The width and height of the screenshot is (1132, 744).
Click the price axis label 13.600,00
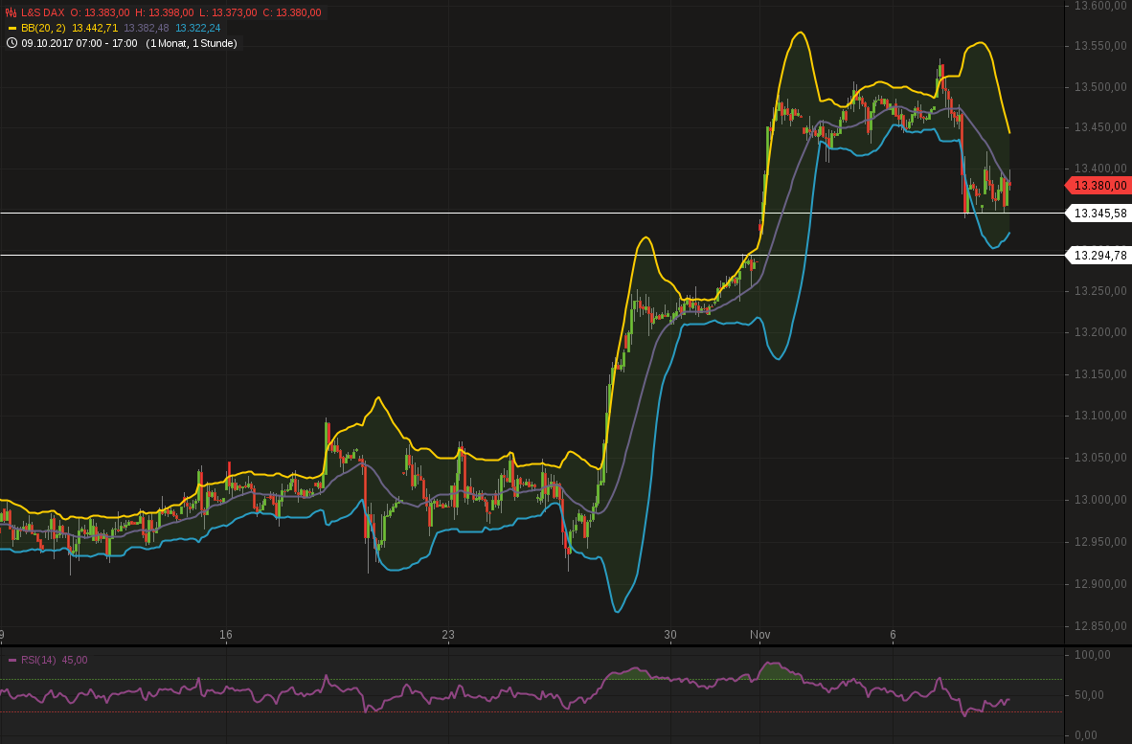[x=1100, y=6]
